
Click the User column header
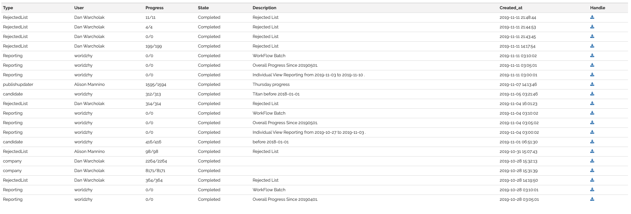tap(79, 8)
